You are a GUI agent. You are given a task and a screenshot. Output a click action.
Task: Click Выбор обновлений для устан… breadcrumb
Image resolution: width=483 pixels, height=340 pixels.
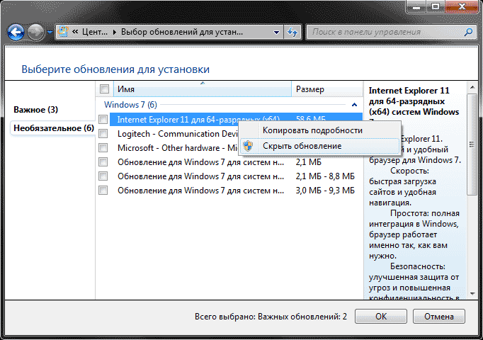point(182,32)
